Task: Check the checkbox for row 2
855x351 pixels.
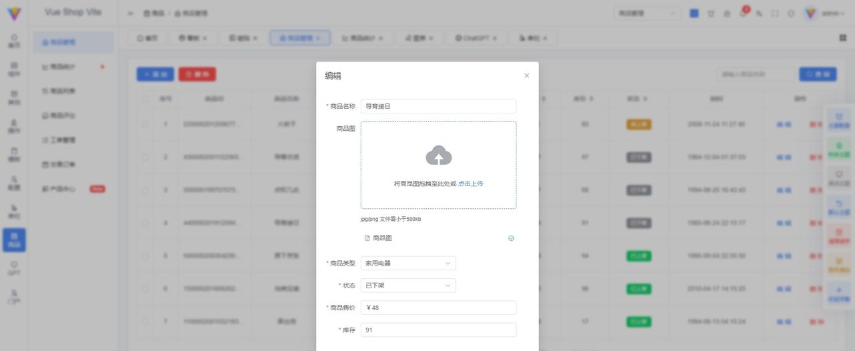Action: tap(145, 157)
